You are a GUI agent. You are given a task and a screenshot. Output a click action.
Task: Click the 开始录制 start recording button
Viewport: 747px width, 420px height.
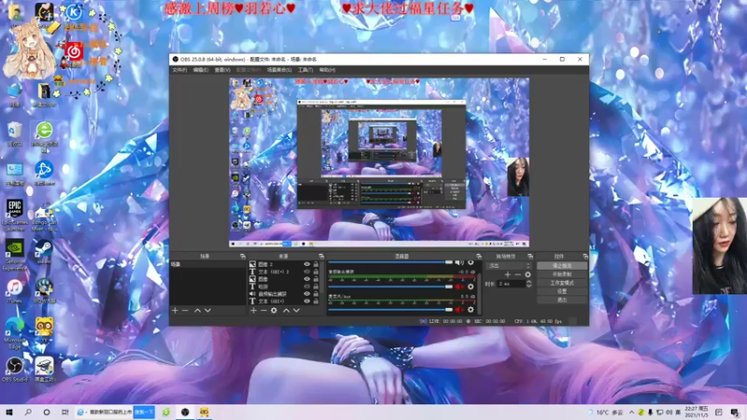pyautogui.click(x=562, y=274)
